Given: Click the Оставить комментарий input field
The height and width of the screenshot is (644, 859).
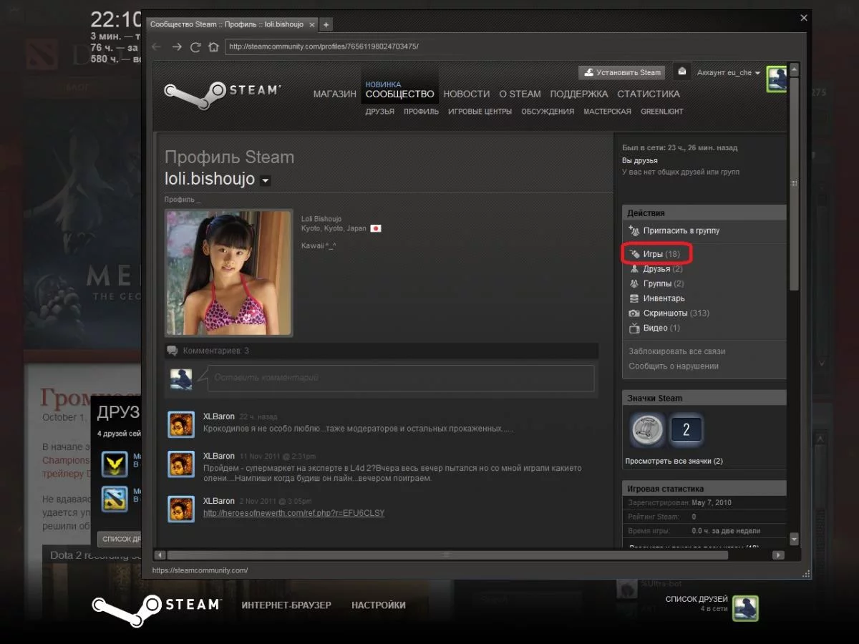Looking at the screenshot, I should pyautogui.click(x=400, y=378).
